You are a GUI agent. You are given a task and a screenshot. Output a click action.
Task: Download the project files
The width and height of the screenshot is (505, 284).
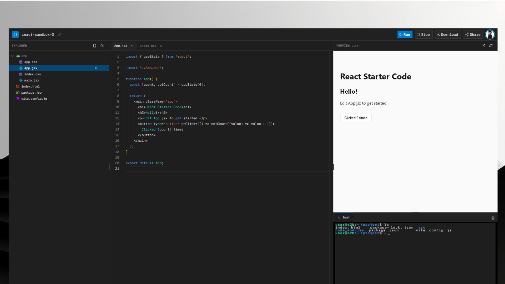pos(447,34)
